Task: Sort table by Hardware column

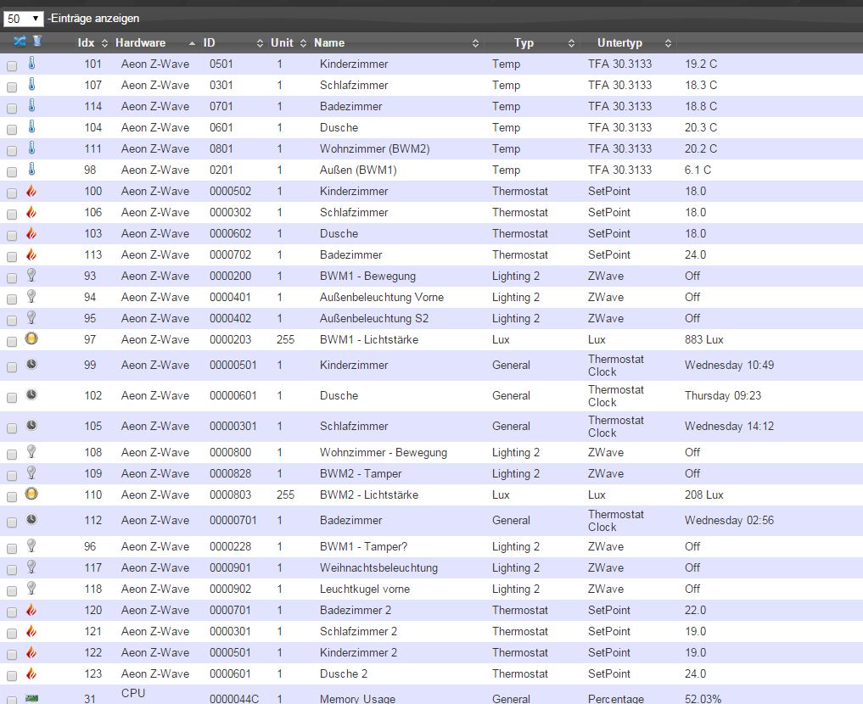Action: (x=154, y=43)
